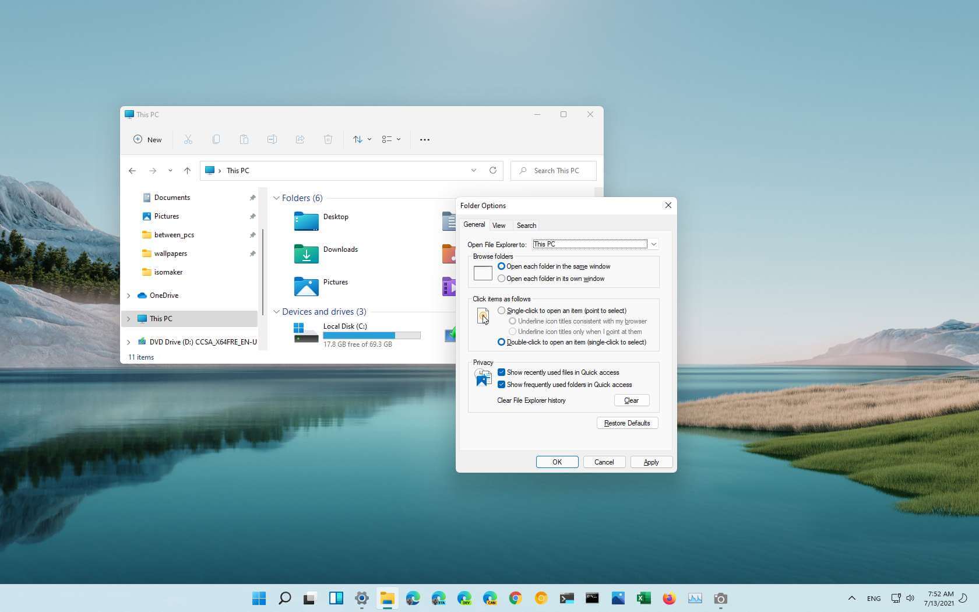Click the Share icon in Explorer toolbar

pos(300,139)
